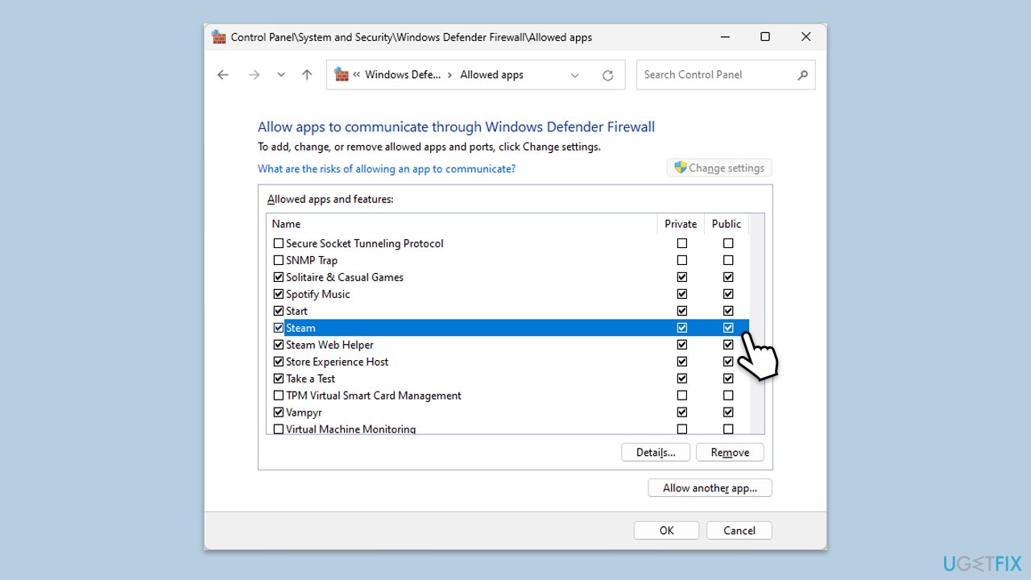Click the Refresh icon in the address bar
Viewport: 1031px width, 580px height.
pyautogui.click(x=608, y=75)
